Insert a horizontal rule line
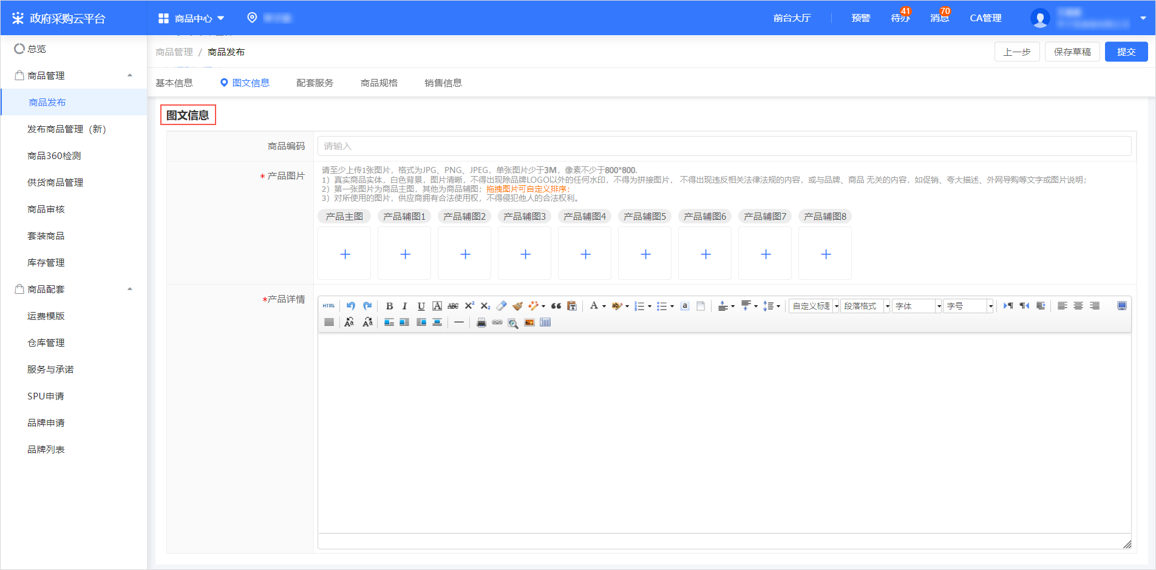 [459, 322]
